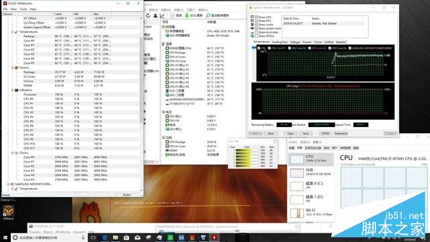Click the Stop button in Stability Test
The image size is (430, 242).
pos(271,133)
